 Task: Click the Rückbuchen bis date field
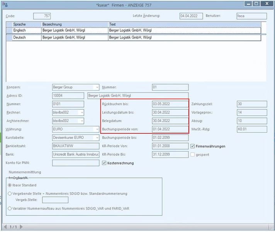pos(170,104)
